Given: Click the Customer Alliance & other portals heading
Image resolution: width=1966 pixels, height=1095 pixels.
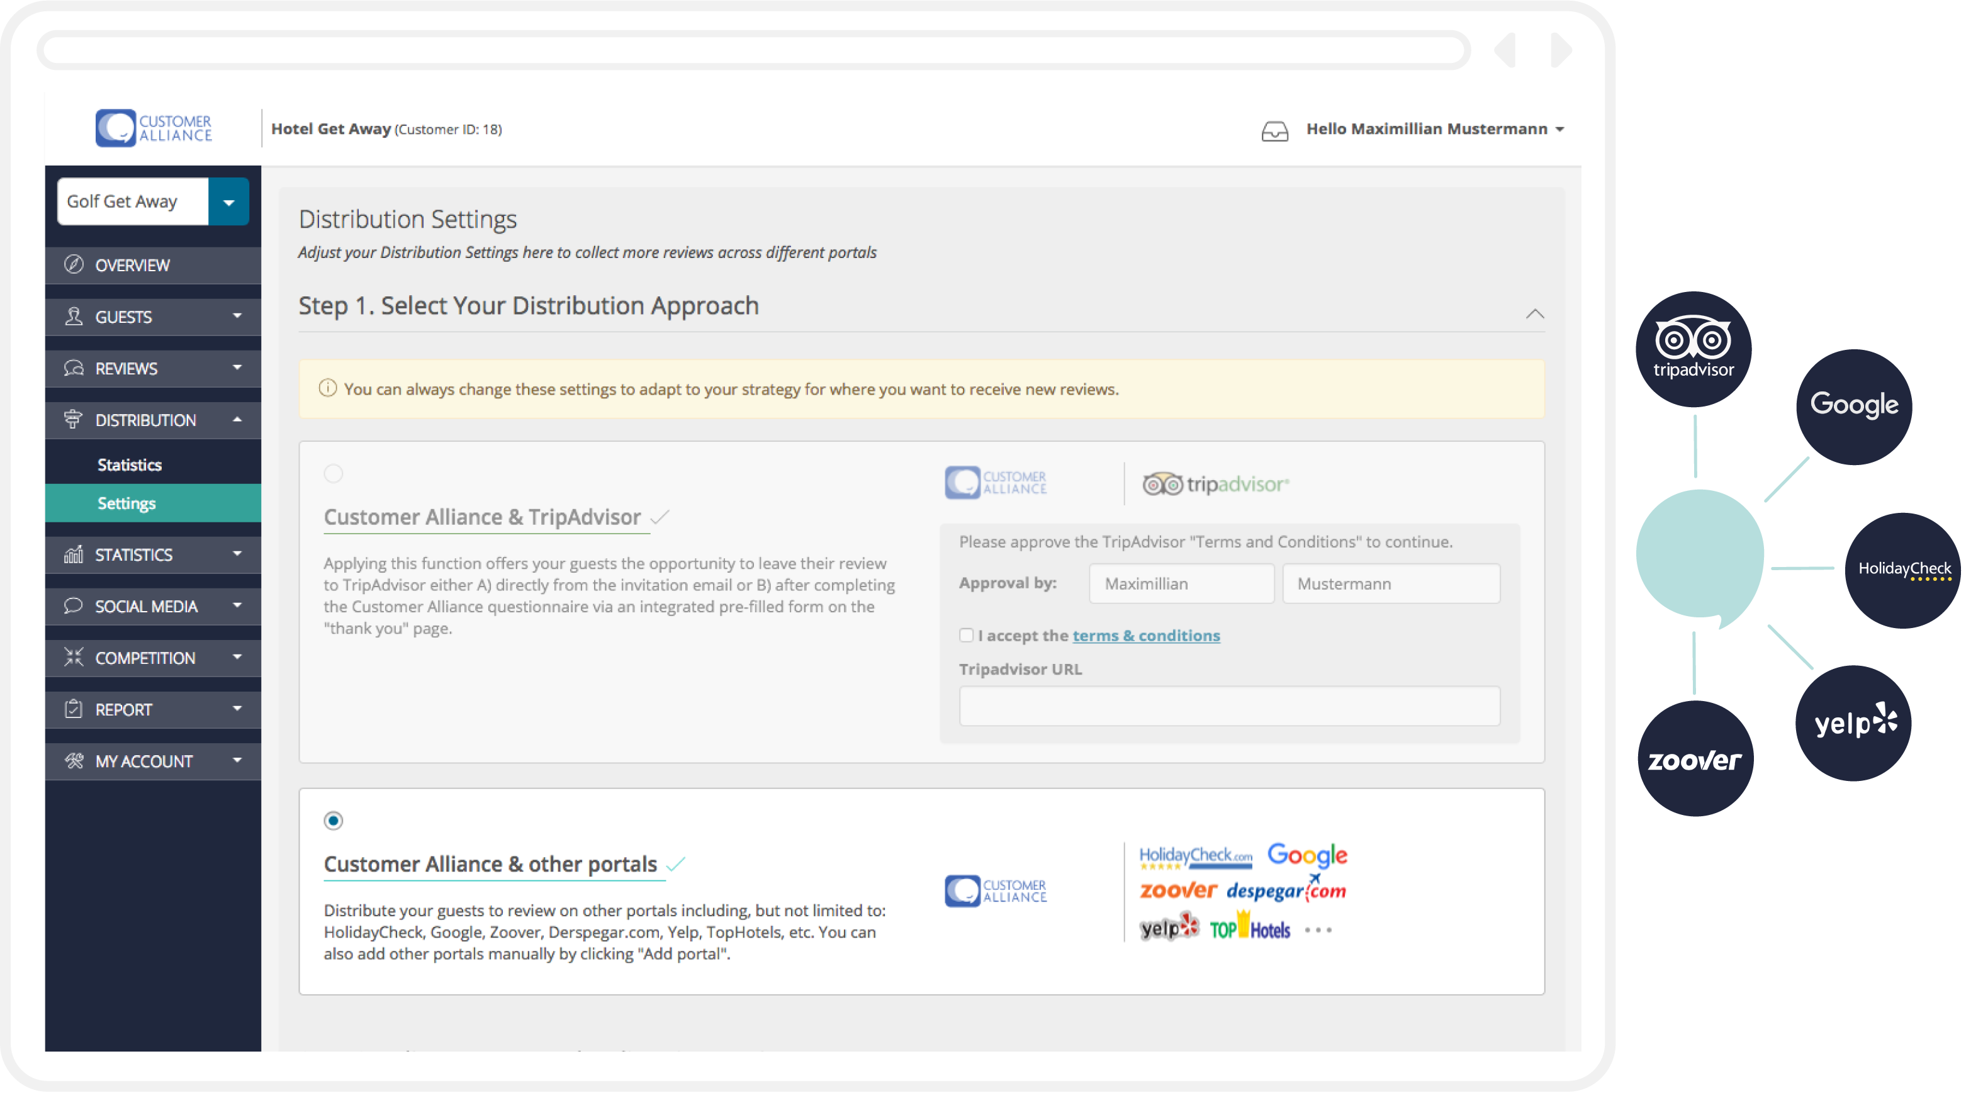Looking at the screenshot, I should 490,865.
